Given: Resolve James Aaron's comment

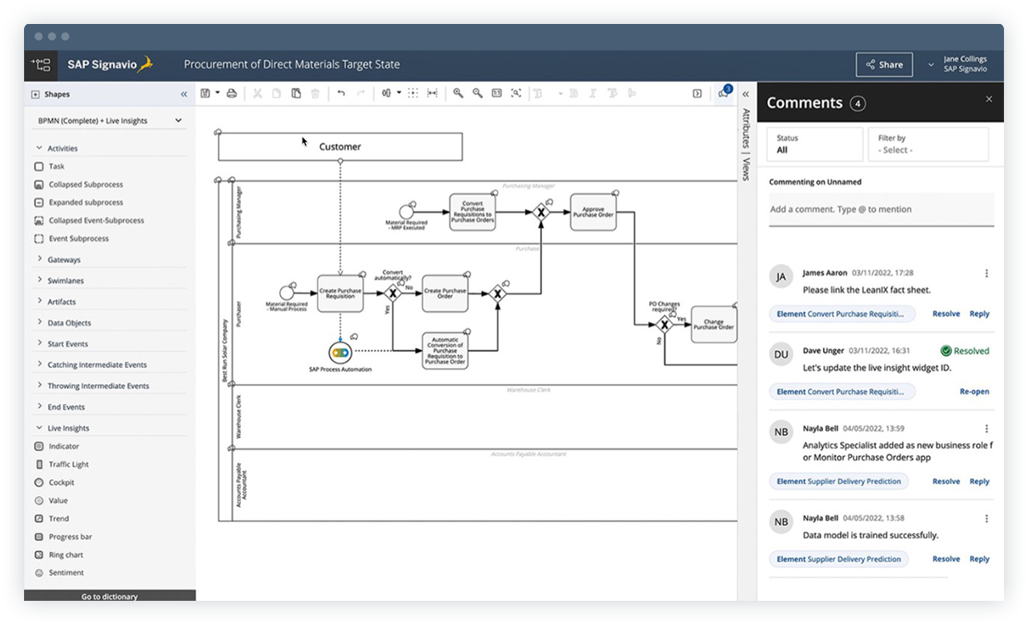Looking at the screenshot, I should pyautogui.click(x=946, y=314).
